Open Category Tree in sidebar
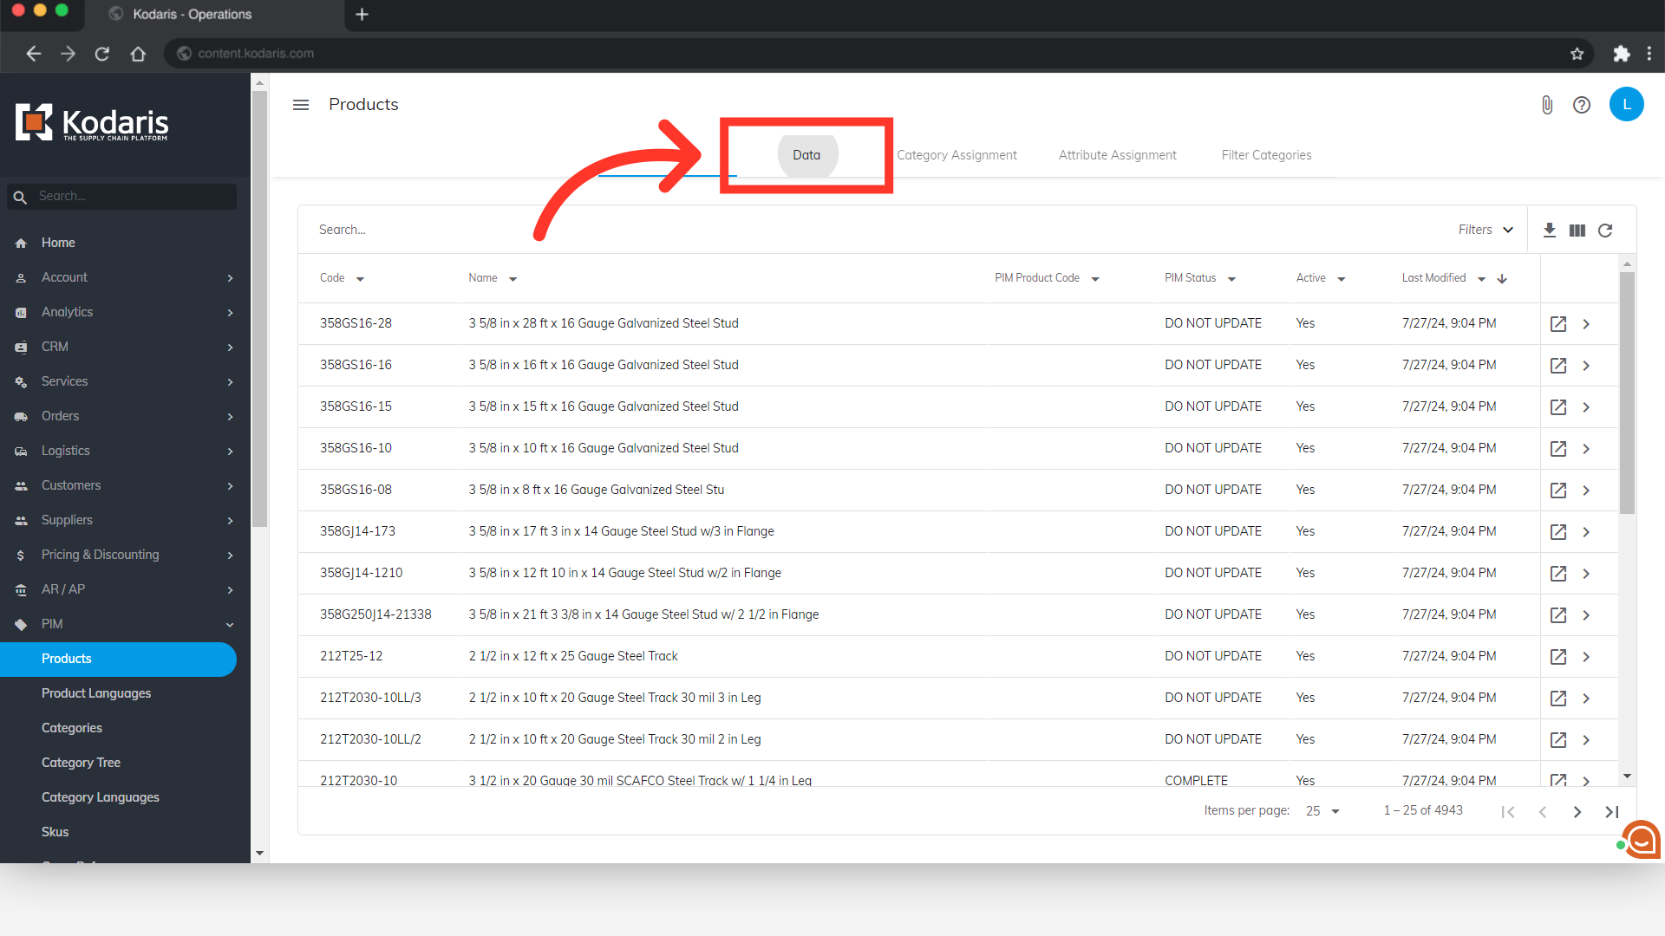 pos(81,763)
